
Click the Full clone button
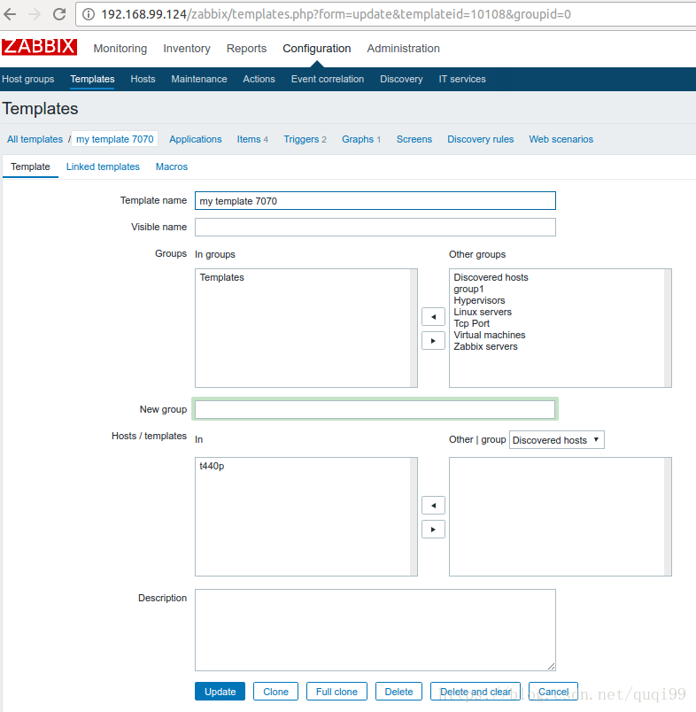[336, 692]
